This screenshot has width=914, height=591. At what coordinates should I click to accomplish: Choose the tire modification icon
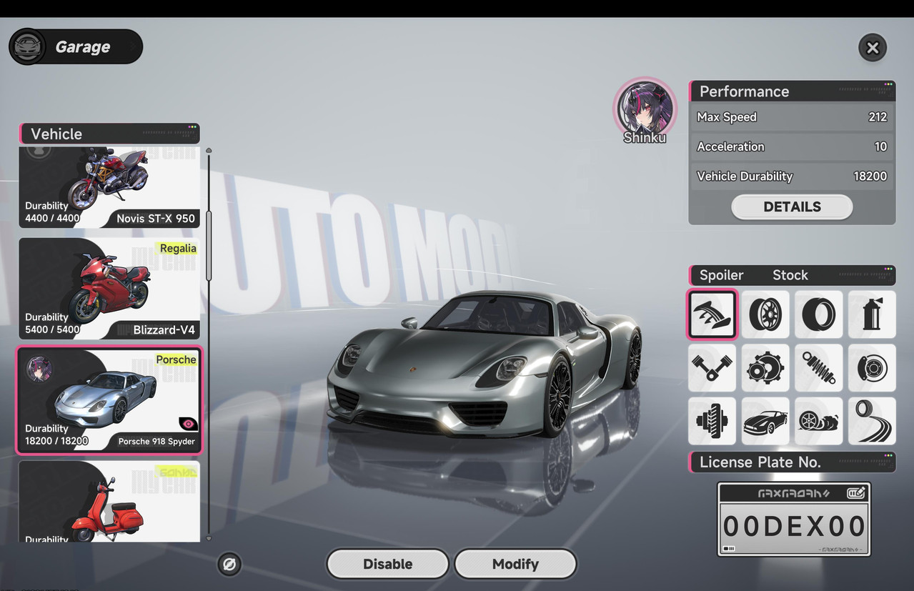coord(819,314)
